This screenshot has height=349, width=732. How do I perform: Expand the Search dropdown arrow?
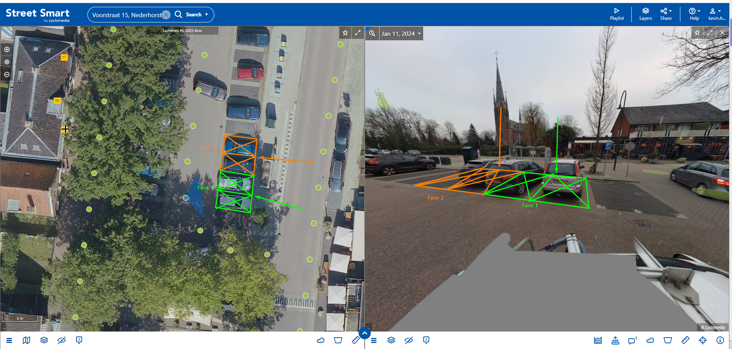point(207,14)
